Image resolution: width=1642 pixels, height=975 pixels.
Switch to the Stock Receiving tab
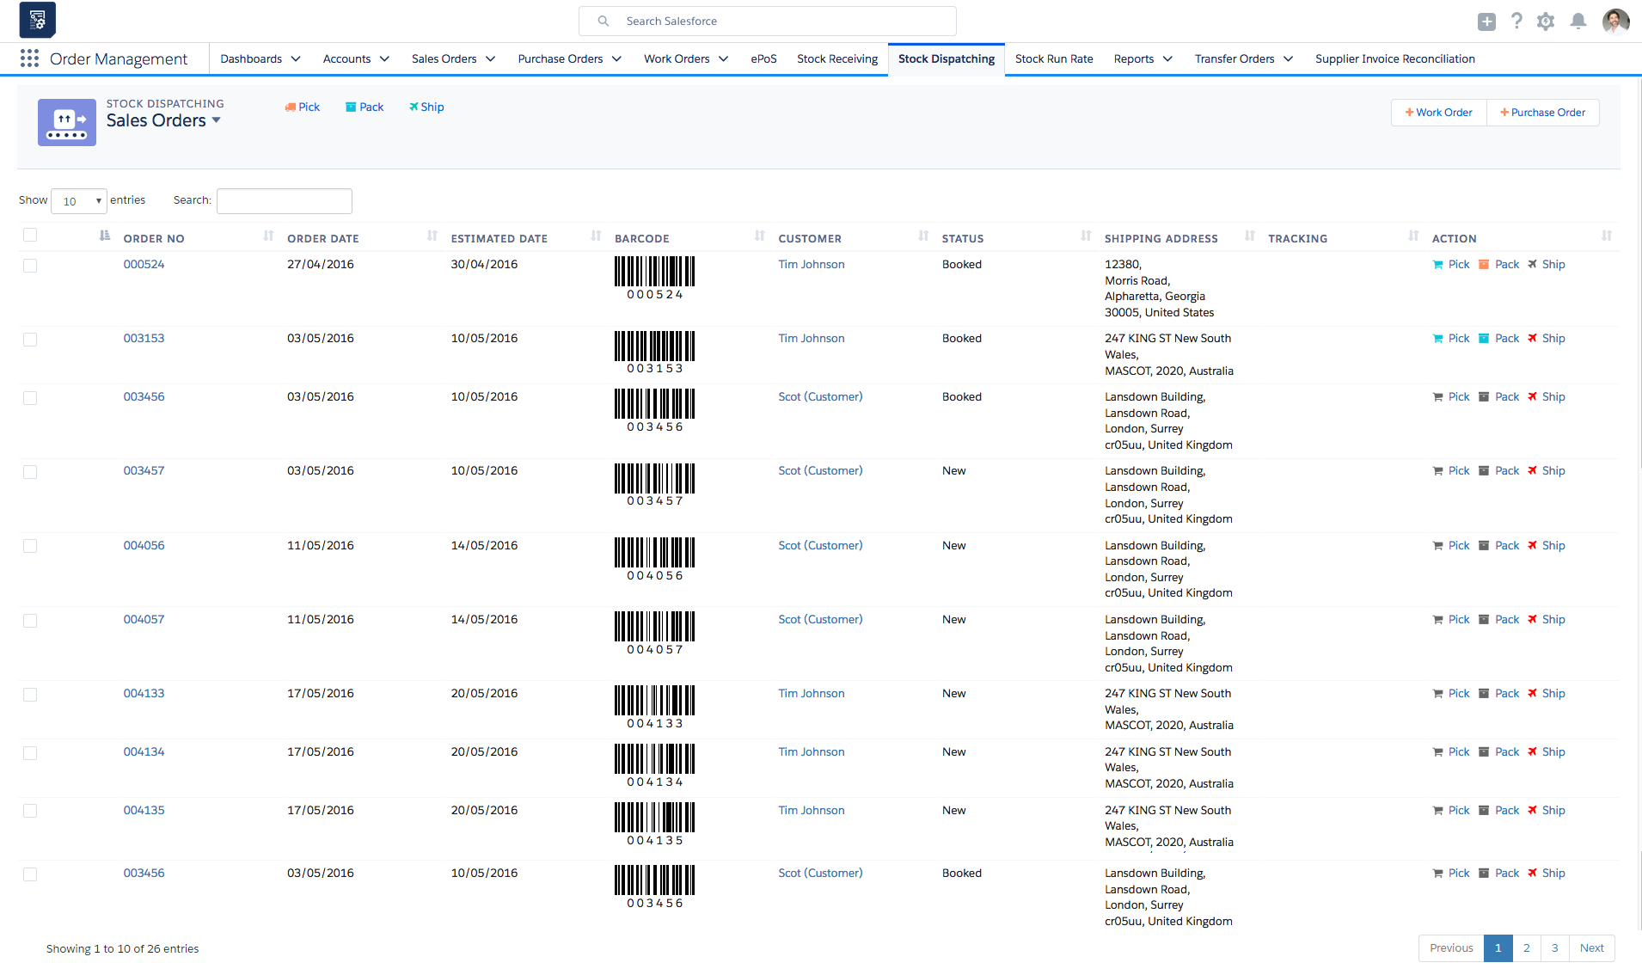837,59
